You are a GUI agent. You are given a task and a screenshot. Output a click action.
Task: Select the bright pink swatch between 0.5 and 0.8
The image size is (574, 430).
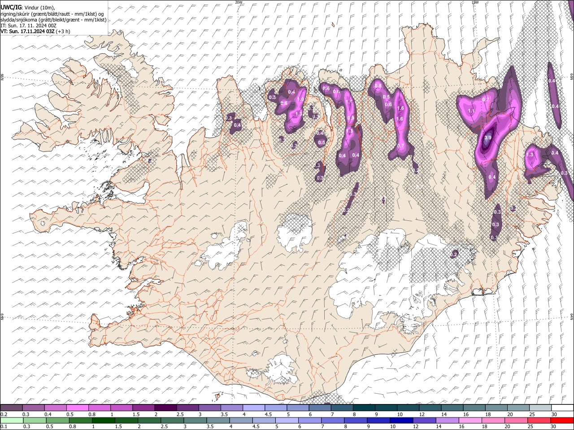pyautogui.click(x=78, y=408)
